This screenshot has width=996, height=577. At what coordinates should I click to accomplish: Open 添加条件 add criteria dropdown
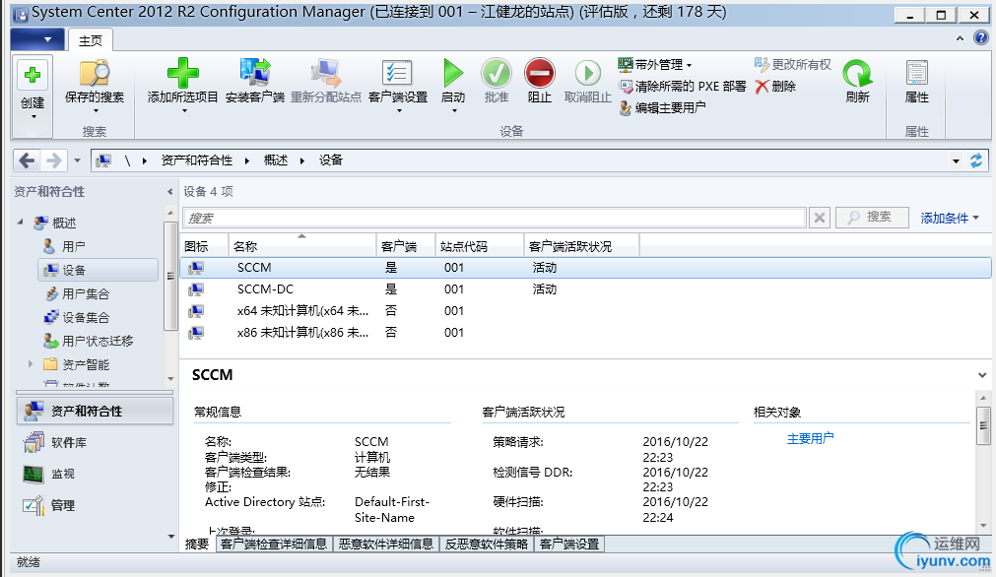[950, 218]
